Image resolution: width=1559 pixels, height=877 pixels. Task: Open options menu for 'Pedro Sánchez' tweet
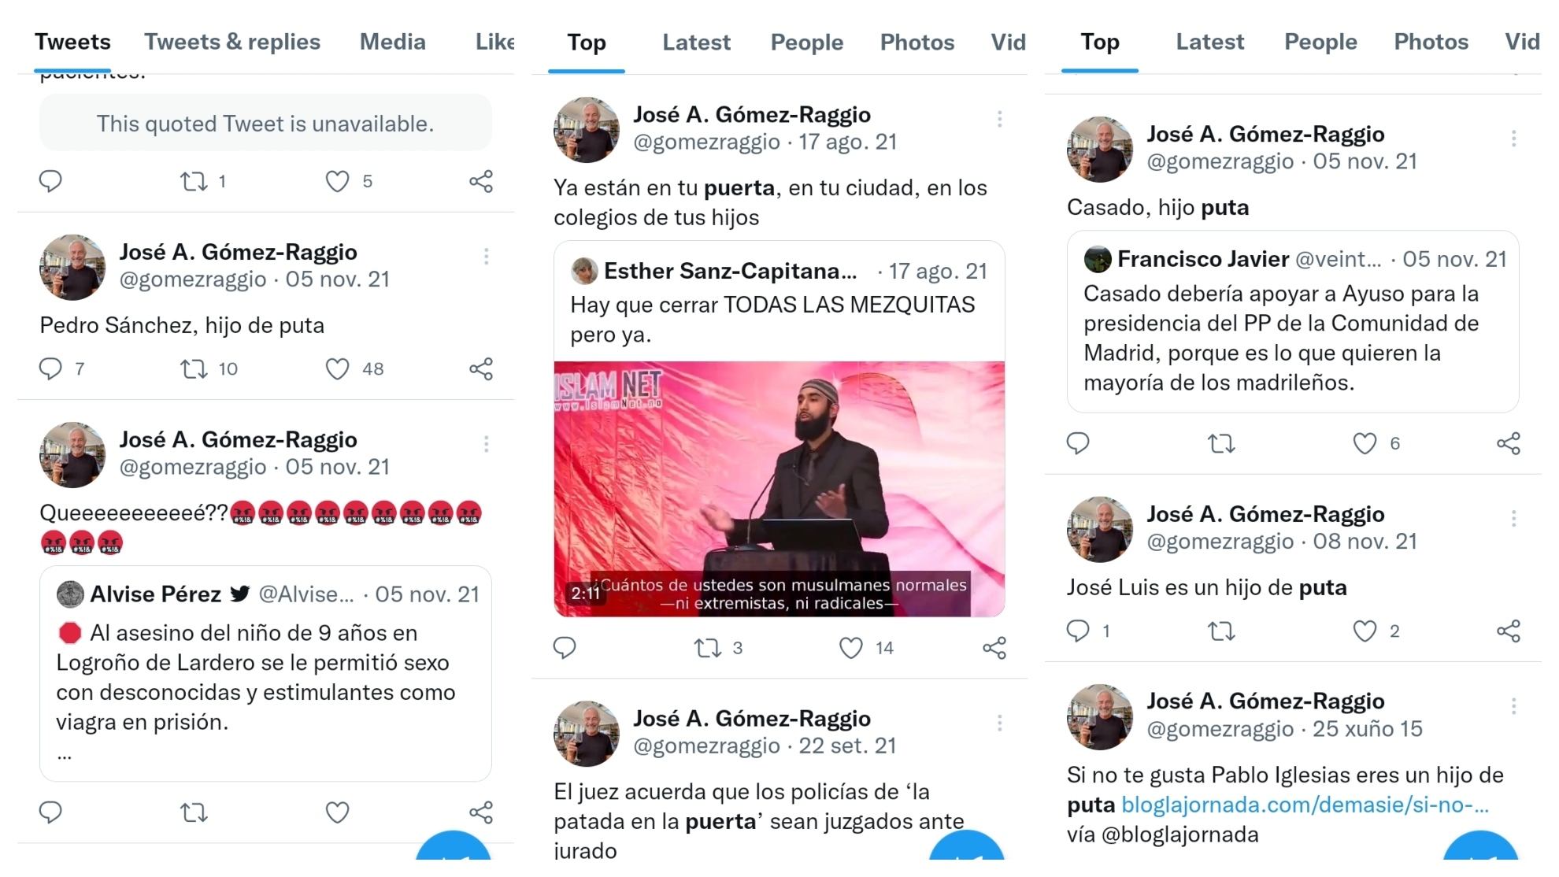[487, 257]
